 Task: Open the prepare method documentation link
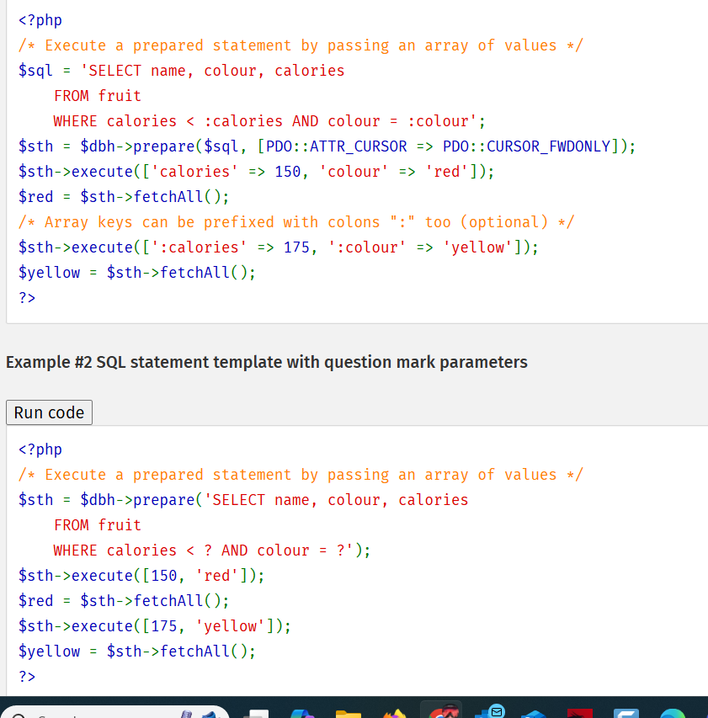click(163, 146)
